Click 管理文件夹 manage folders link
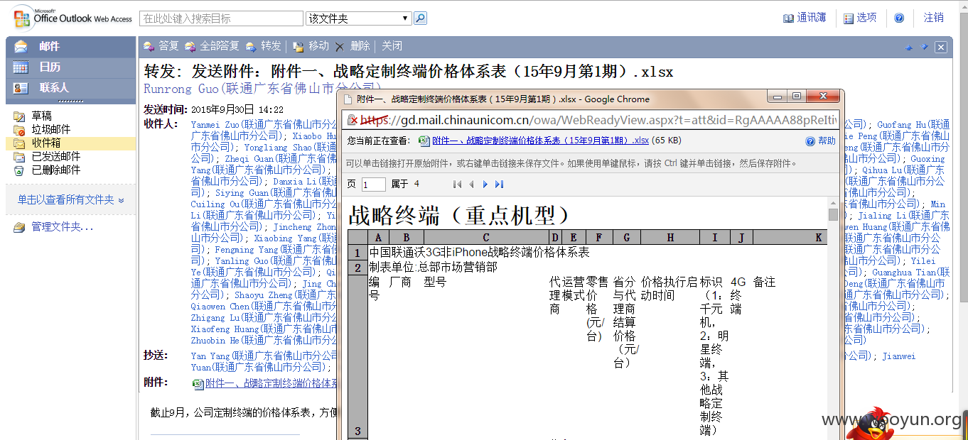968x440 pixels. pos(62,227)
